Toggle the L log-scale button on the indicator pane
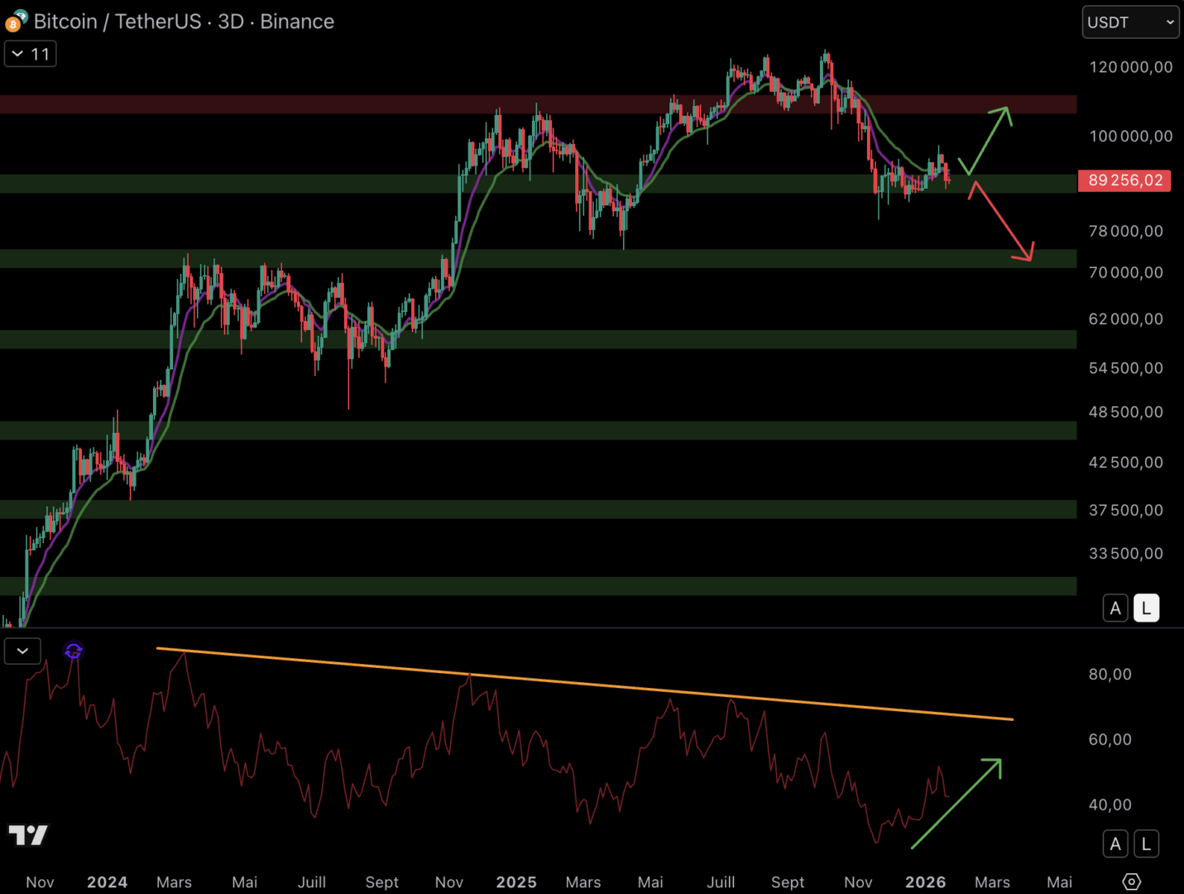This screenshot has height=894, width=1184. [x=1146, y=844]
